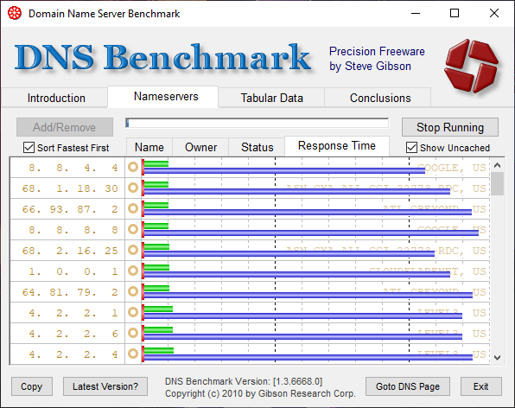The image size is (515, 408).
Task: Select the Name column tab
Action: point(149,147)
